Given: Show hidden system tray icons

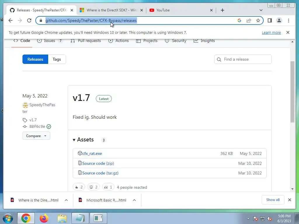Looking at the screenshot, I should point(248,219).
